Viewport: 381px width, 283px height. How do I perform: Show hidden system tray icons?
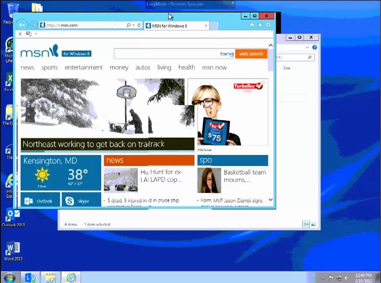coord(323,278)
